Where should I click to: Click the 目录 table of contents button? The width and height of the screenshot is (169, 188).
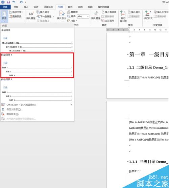(4, 16)
